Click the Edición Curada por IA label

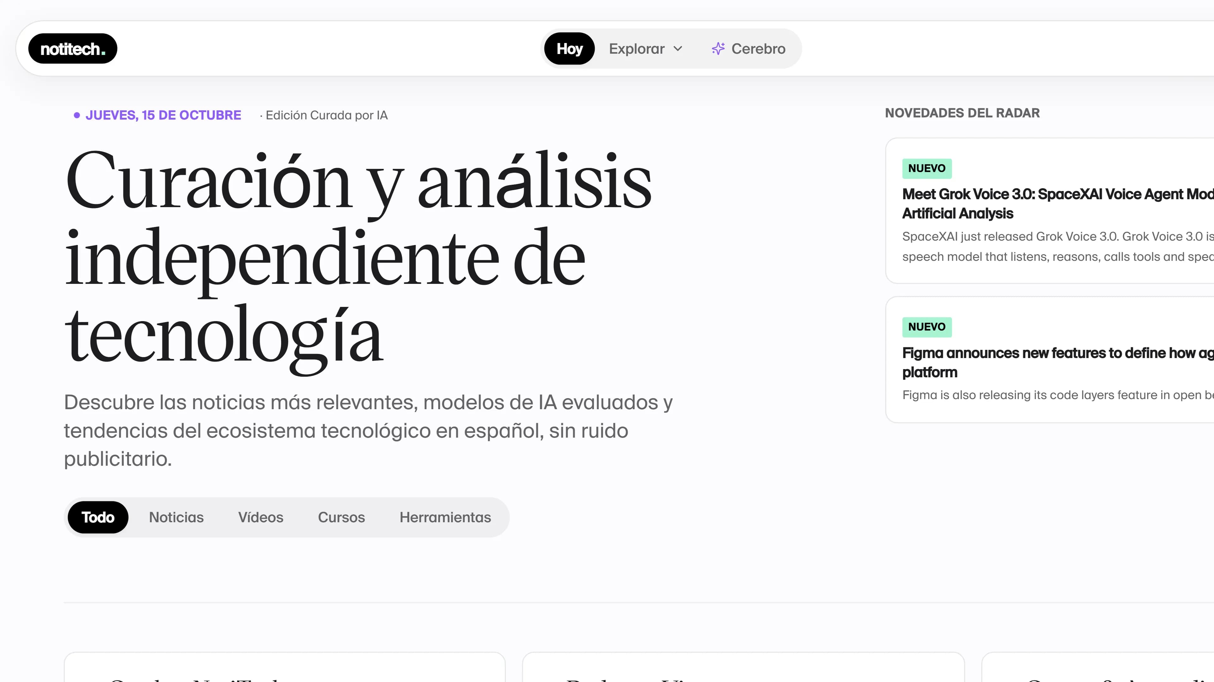[x=327, y=115]
